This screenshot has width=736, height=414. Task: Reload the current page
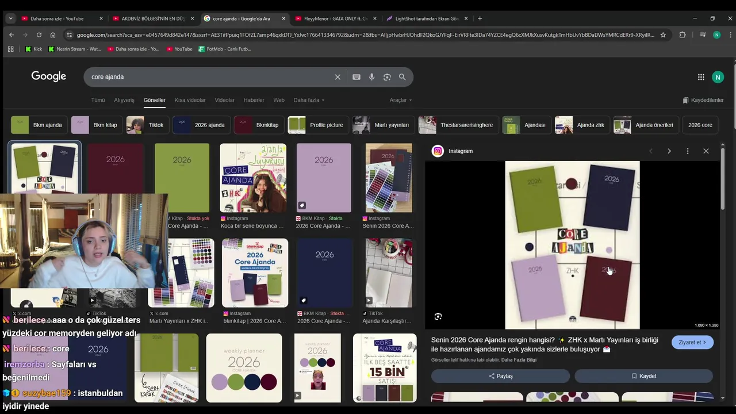click(39, 35)
